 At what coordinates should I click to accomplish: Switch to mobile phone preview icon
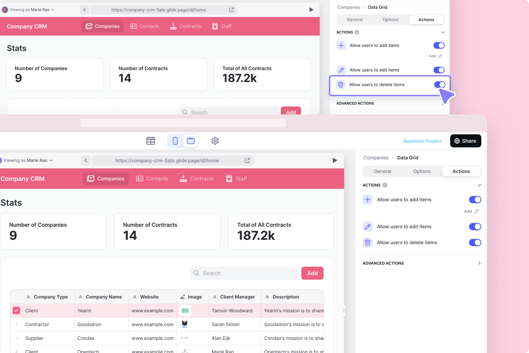click(175, 141)
